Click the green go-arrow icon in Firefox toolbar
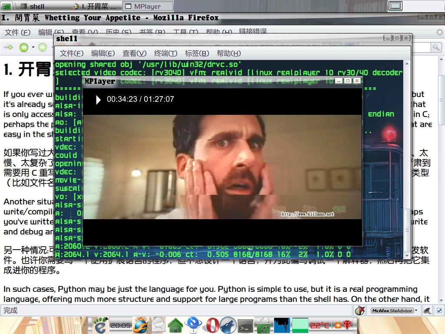The image size is (445, 334). [9, 47]
